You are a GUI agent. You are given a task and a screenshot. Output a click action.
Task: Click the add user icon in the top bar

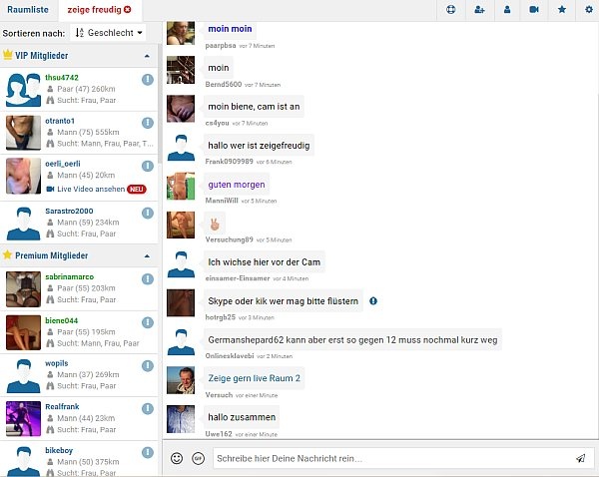pos(479,10)
